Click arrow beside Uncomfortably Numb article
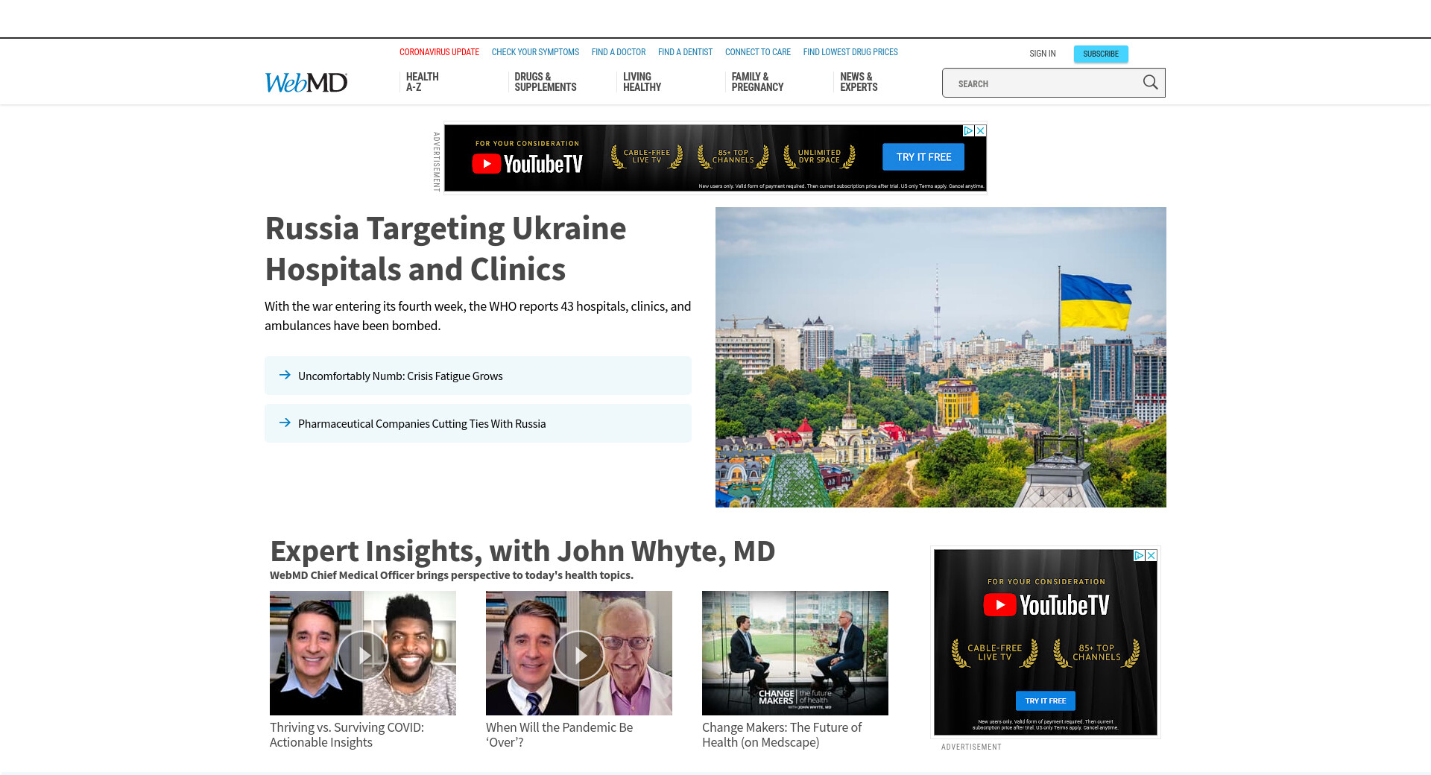 point(285,376)
